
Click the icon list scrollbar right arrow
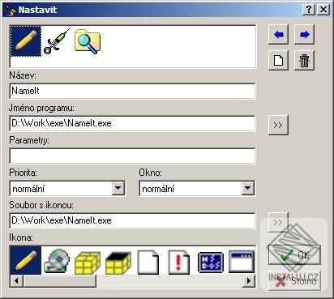[x=248, y=281]
